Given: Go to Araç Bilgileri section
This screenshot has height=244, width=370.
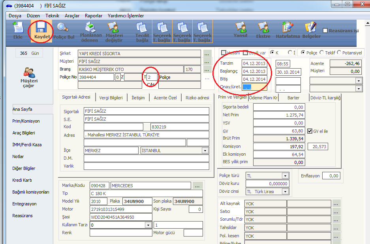Looking at the screenshot, I should (24, 133).
